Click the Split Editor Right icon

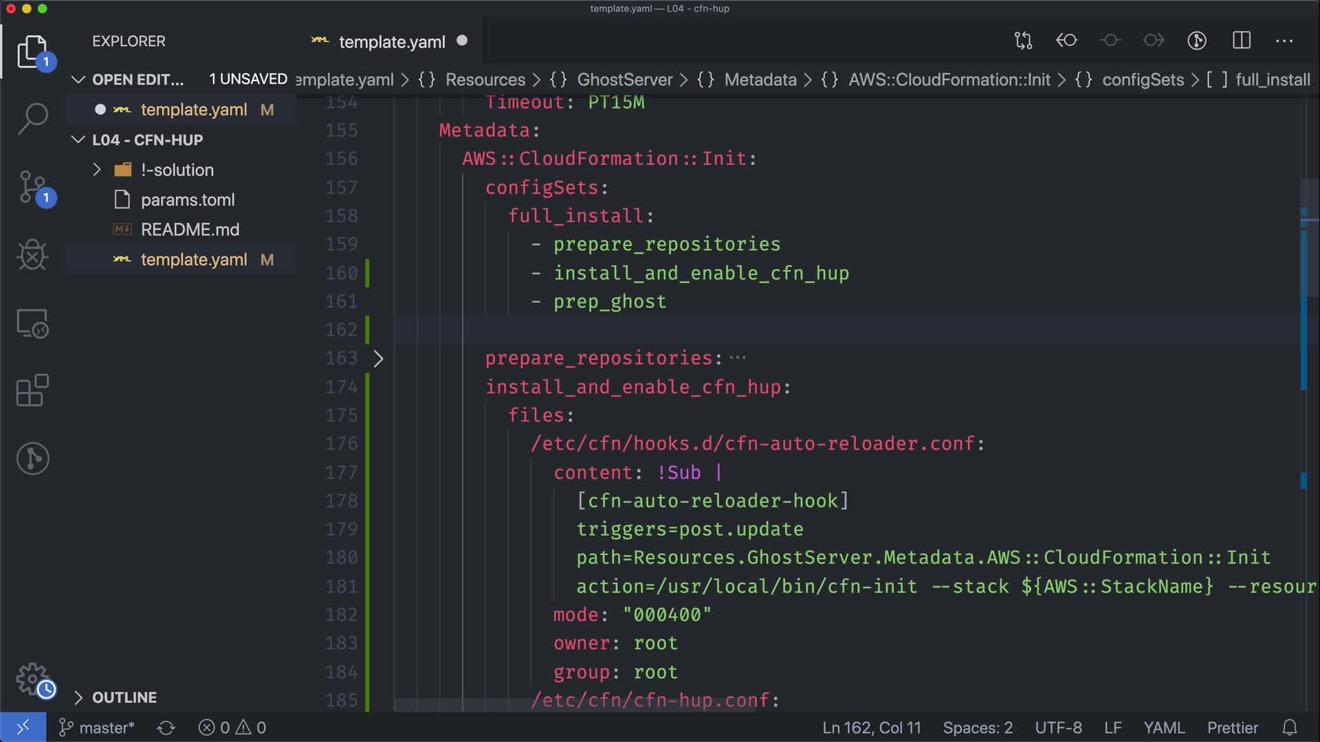[1241, 41]
